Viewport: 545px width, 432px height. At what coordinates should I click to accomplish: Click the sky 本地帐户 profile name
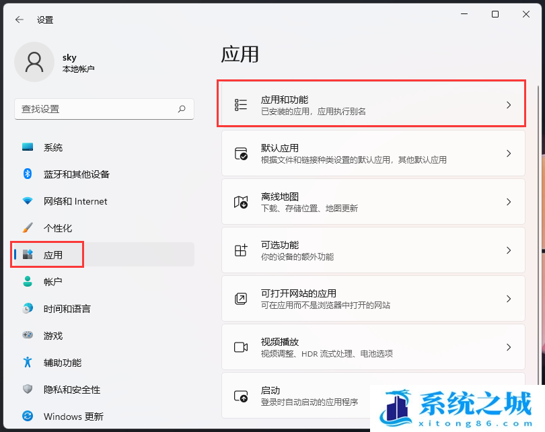79,63
